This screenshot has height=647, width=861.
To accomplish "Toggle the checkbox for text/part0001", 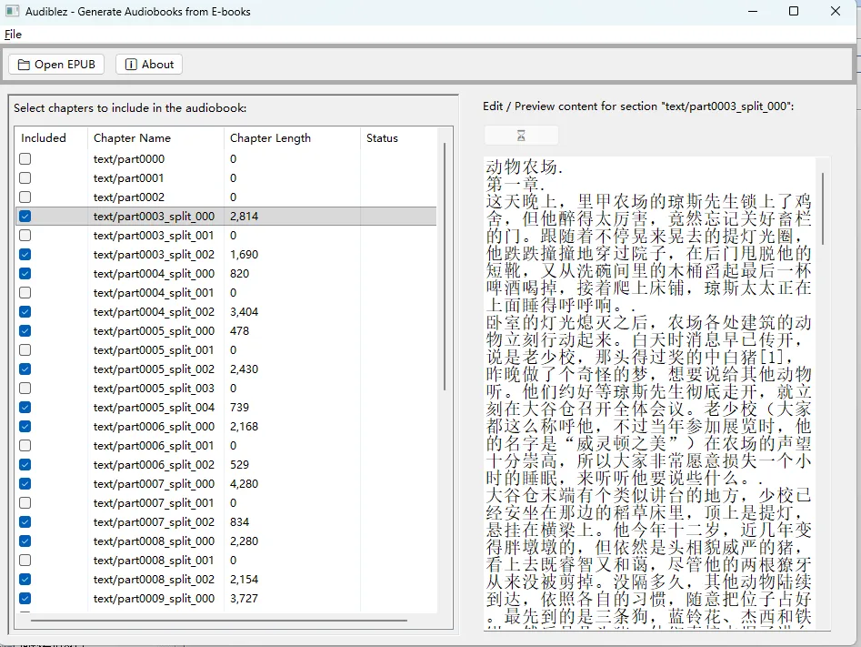I will (x=25, y=178).
